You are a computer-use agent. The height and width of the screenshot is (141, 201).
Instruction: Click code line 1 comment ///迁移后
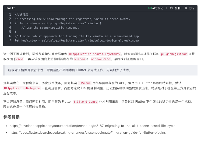(21, 15)
